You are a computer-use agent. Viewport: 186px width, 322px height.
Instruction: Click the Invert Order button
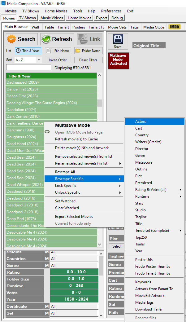tap(58, 60)
